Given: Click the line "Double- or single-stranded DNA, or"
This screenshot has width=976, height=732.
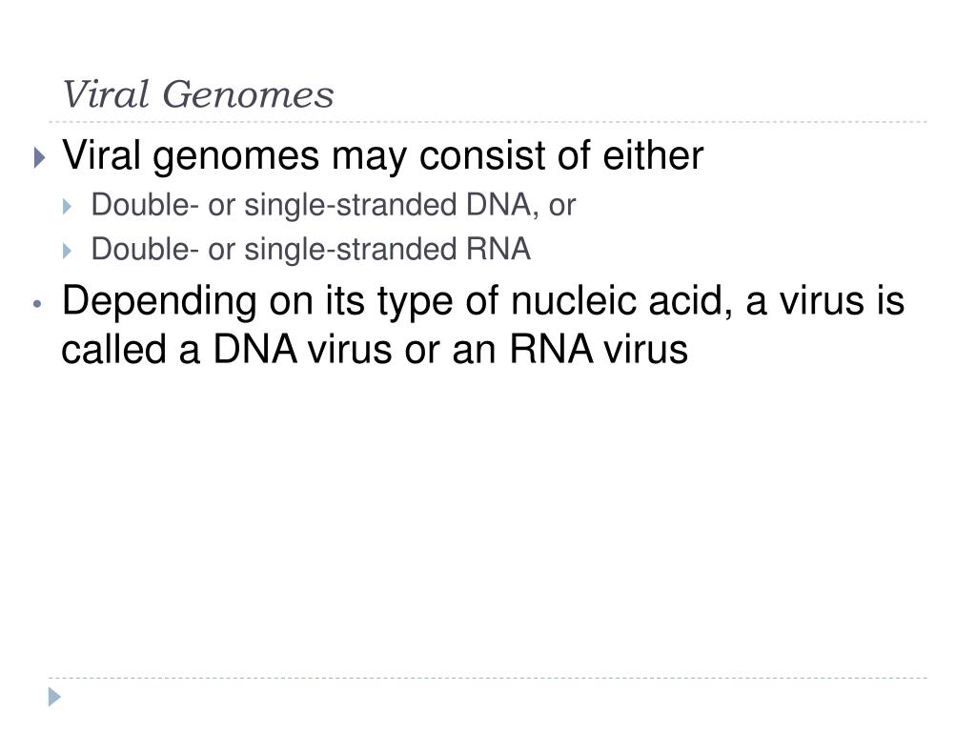Looking at the screenshot, I should [x=334, y=206].
